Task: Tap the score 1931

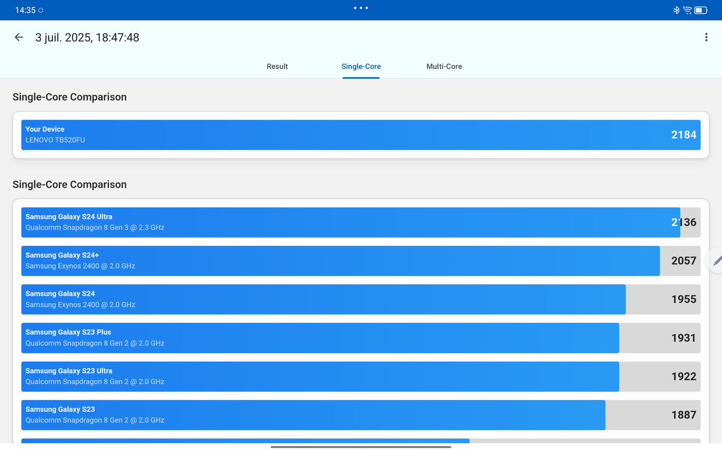Action: 683,338
